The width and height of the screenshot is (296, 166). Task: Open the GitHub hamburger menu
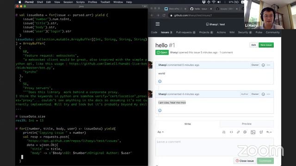coord(158,24)
